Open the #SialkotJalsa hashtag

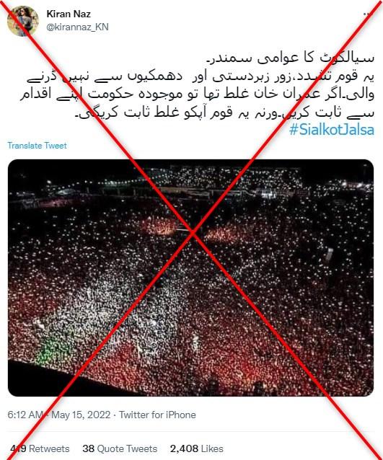click(332, 130)
